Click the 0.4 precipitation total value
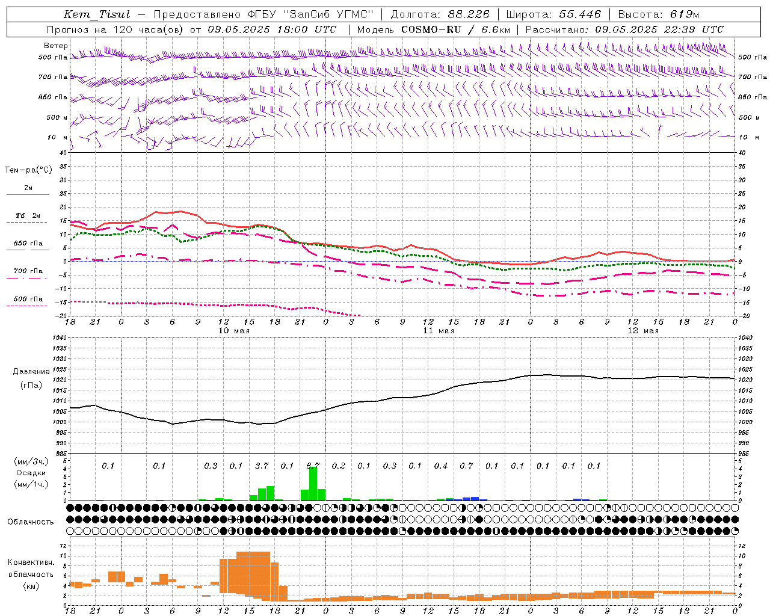 pos(441,466)
